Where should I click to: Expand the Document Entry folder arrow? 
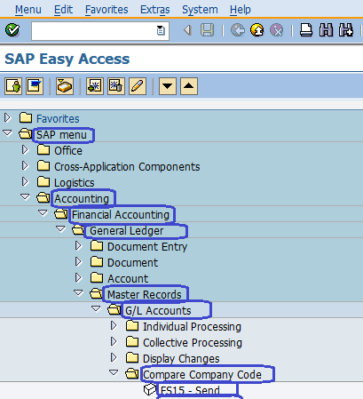pos(78,245)
